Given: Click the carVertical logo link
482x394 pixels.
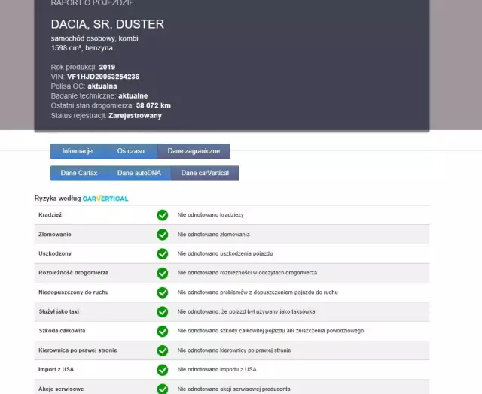Looking at the screenshot, I should tap(105, 199).
